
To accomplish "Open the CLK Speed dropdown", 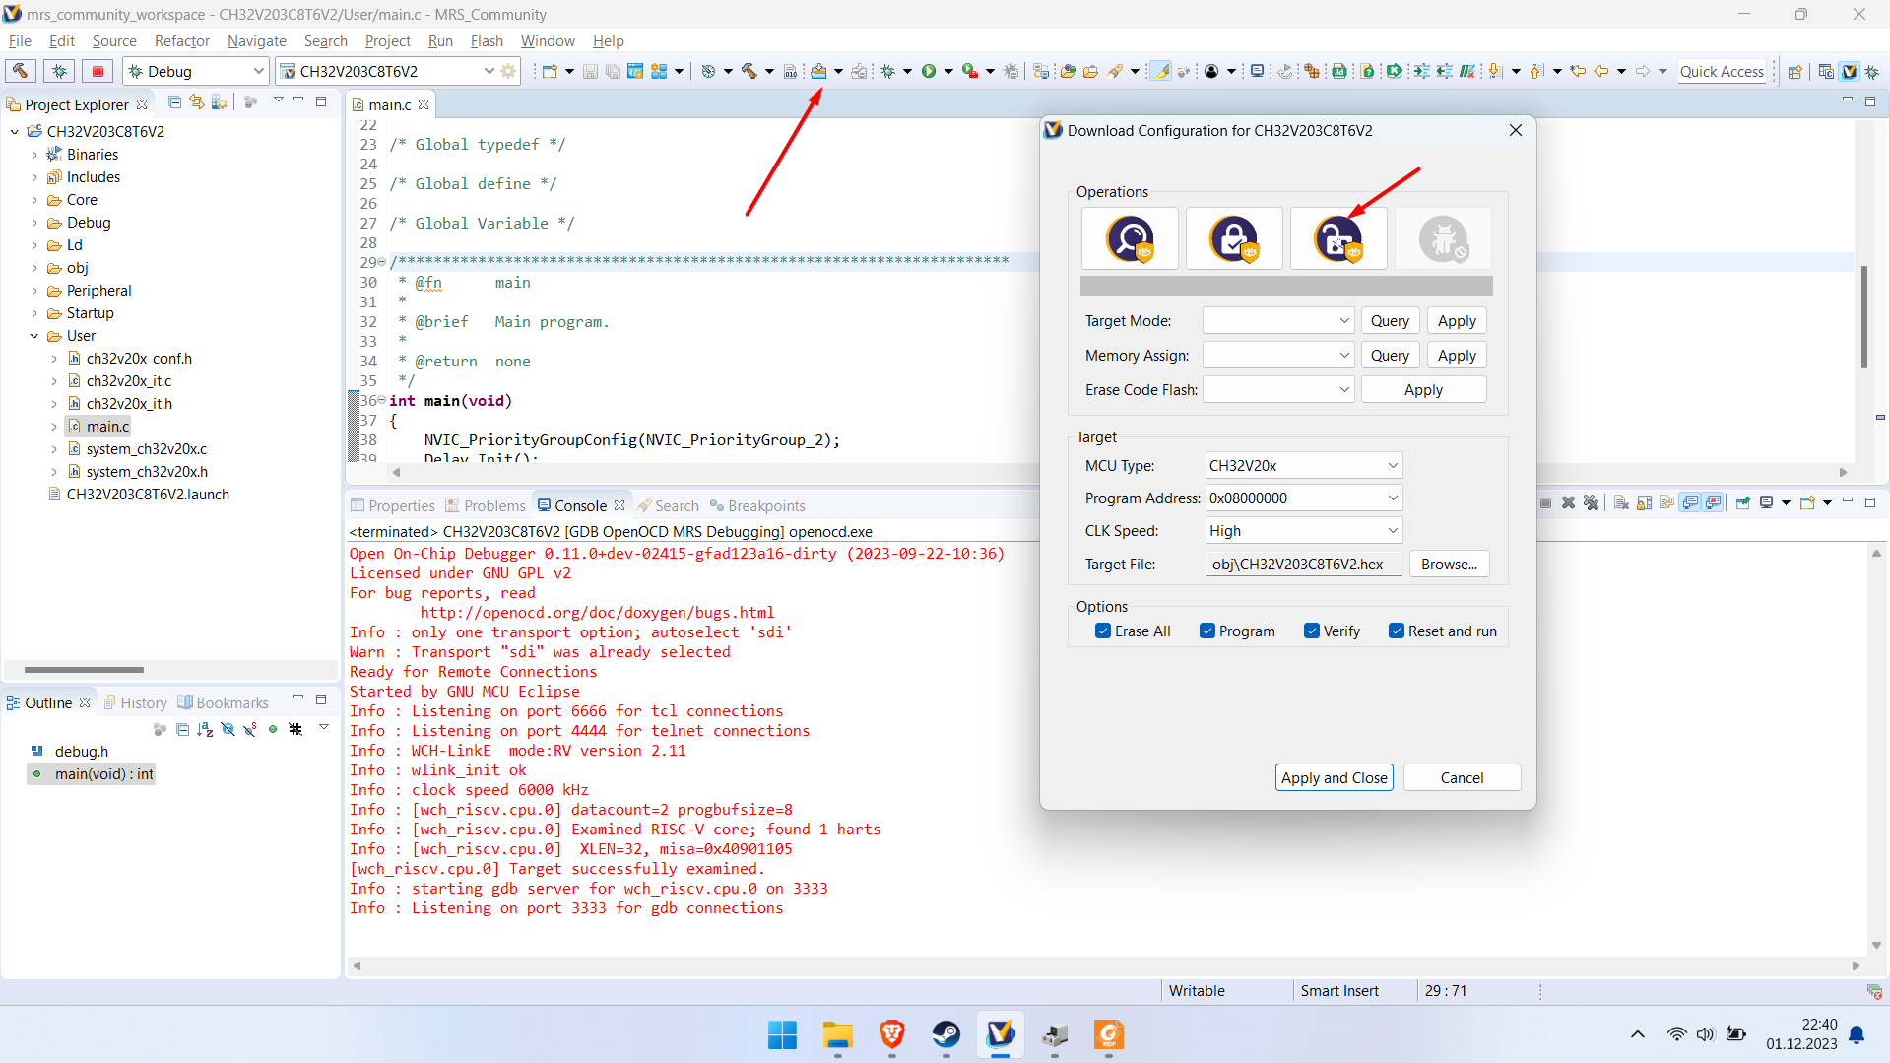I will (x=1304, y=530).
